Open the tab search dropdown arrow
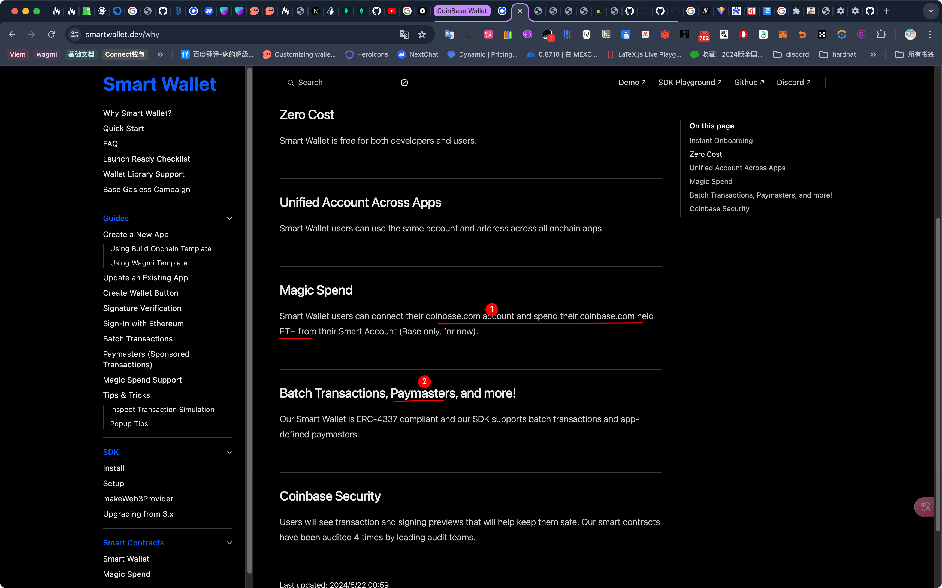Image resolution: width=942 pixels, height=588 pixels. [x=931, y=11]
